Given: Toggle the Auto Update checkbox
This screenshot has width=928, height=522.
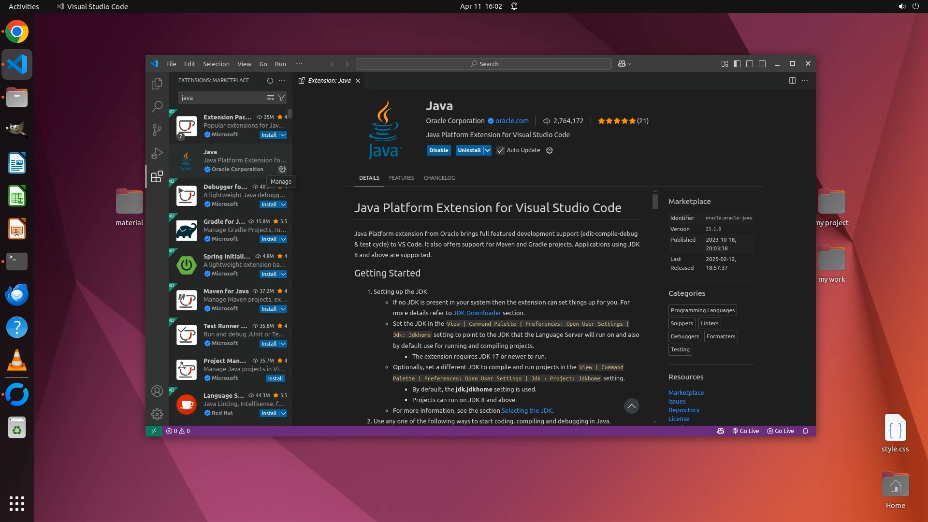Looking at the screenshot, I should pyautogui.click(x=501, y=150).
